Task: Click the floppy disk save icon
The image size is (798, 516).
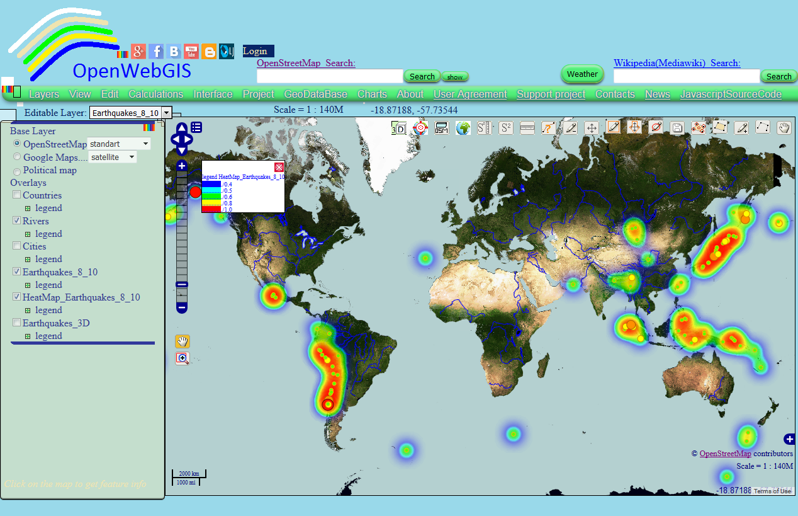Action: [677, 129]
